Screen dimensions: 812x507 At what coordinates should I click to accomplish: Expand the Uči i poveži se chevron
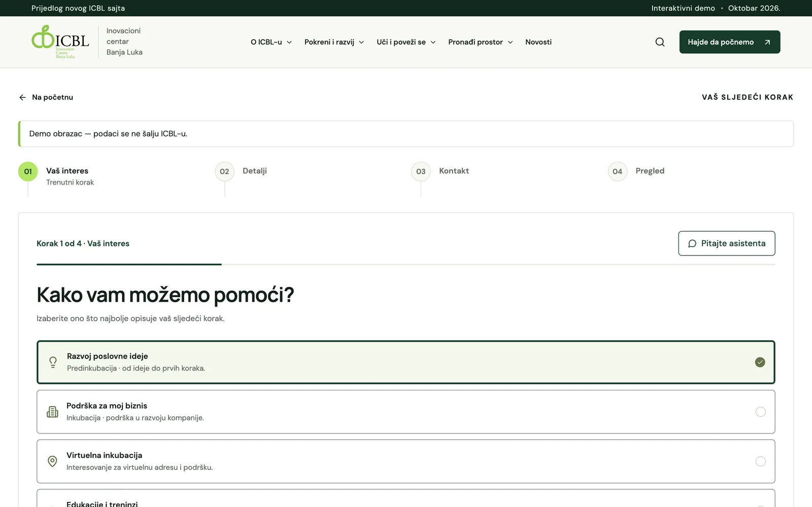pyautogui.click(x=433, y=42)
